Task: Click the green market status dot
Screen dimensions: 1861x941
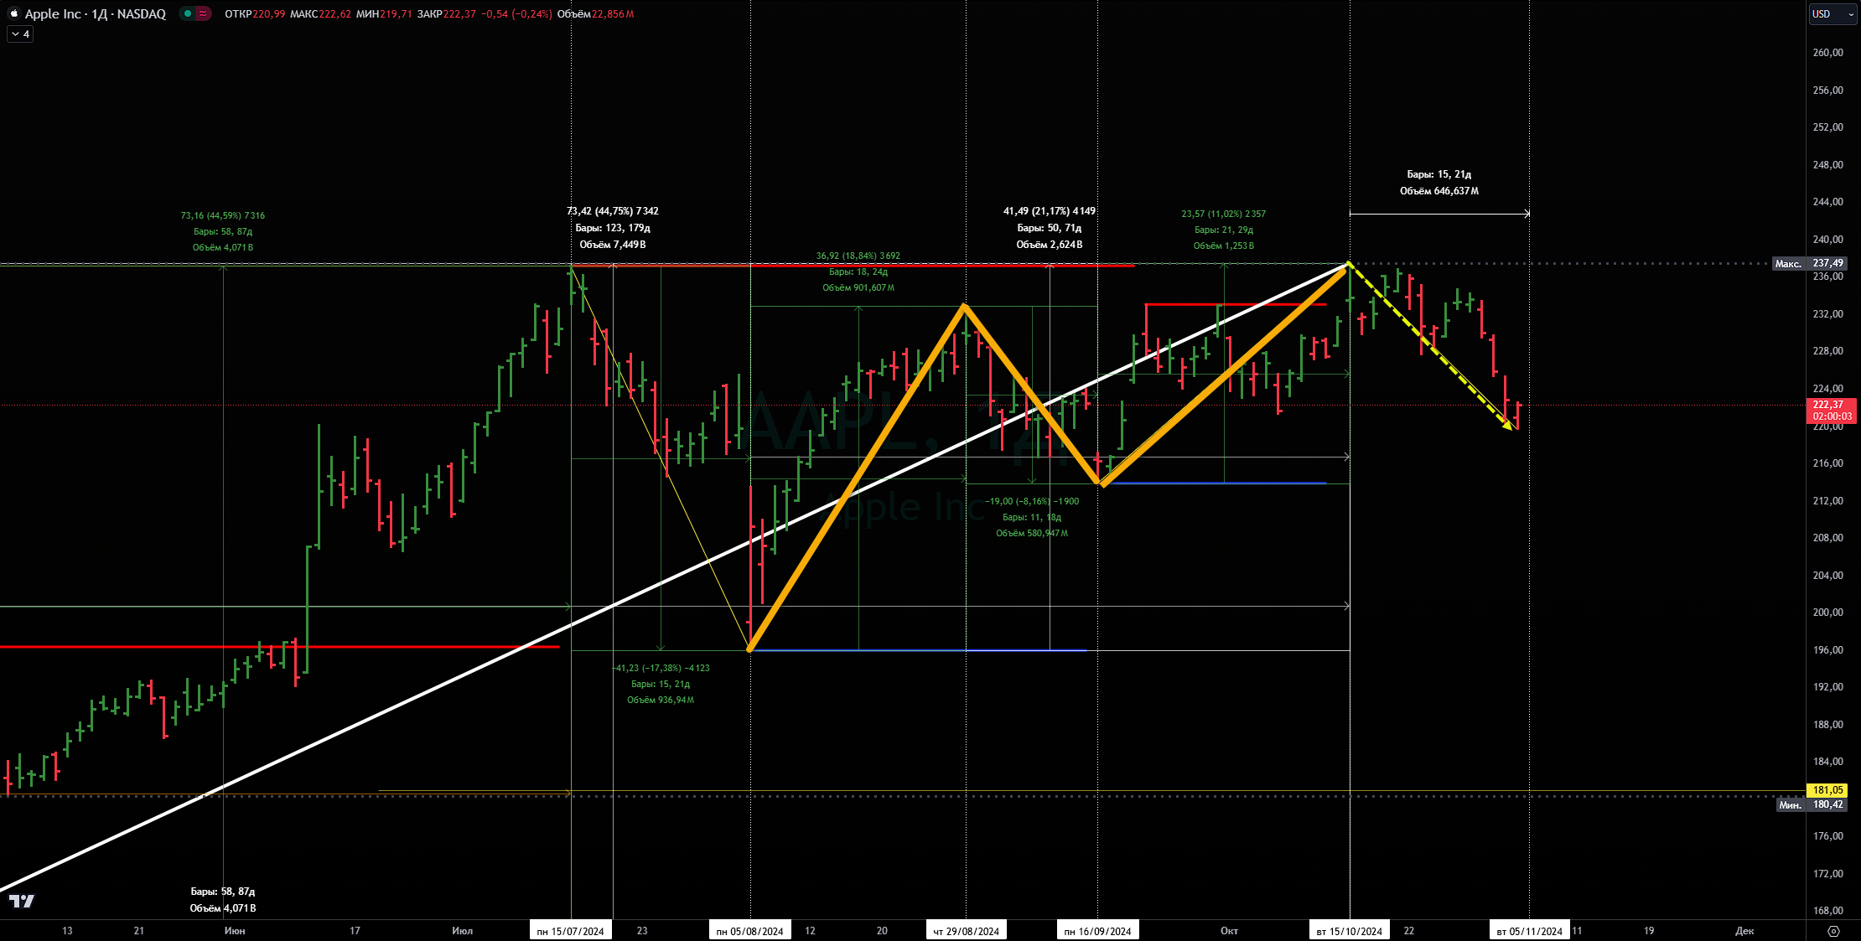Action: point(187,13)
